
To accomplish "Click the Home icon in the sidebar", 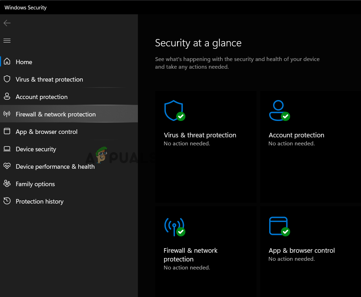I will 7,62.
